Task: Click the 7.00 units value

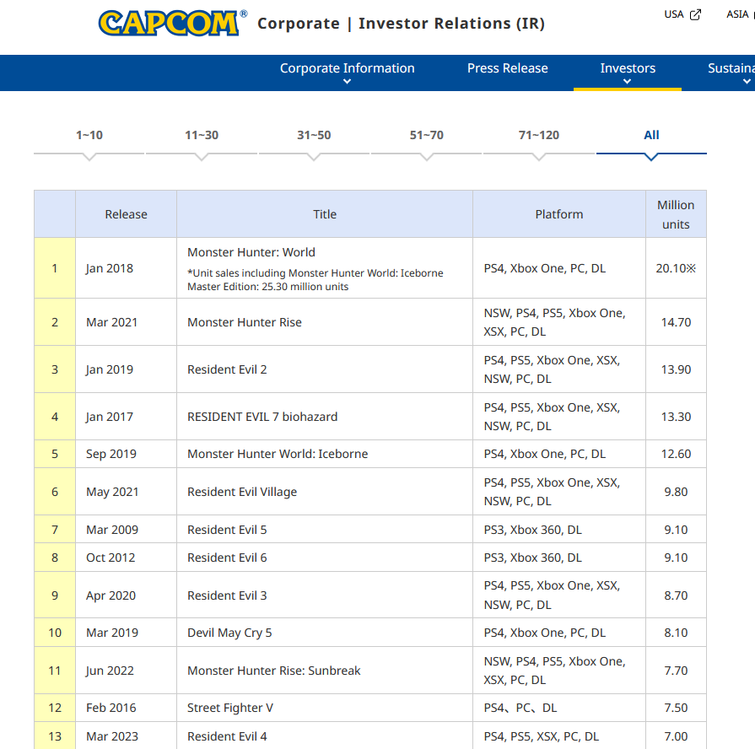Action: (676, 736)
